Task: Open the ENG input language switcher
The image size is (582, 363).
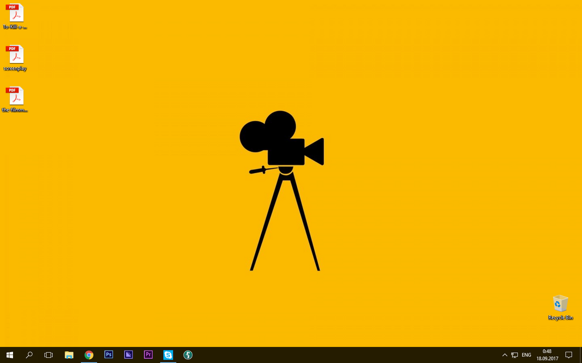Action: 527,355
